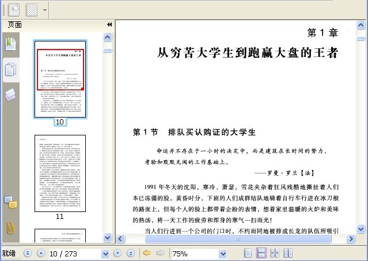Select page 11 thumbnail
368x261 pixels.
(x=60, y=173)
